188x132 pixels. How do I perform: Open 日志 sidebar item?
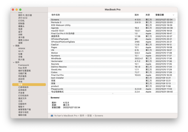pyautogui.click(x=20, y=101)
